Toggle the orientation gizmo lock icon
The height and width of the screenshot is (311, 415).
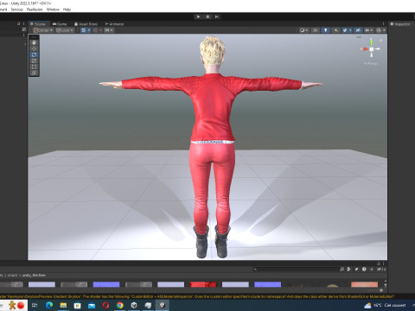click(x=381, y=41)
